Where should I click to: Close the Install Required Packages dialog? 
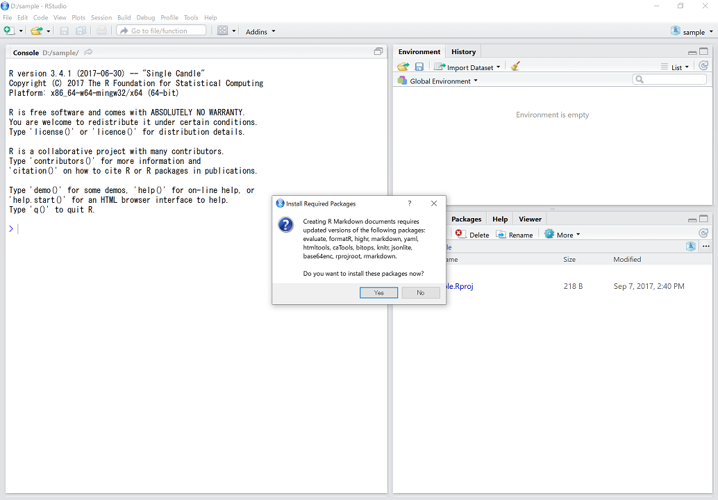click(434, 203)
